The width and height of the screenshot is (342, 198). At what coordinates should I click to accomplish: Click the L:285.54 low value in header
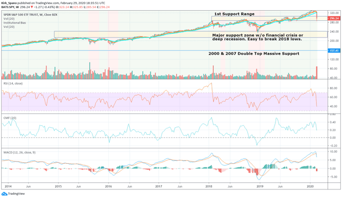90,7
